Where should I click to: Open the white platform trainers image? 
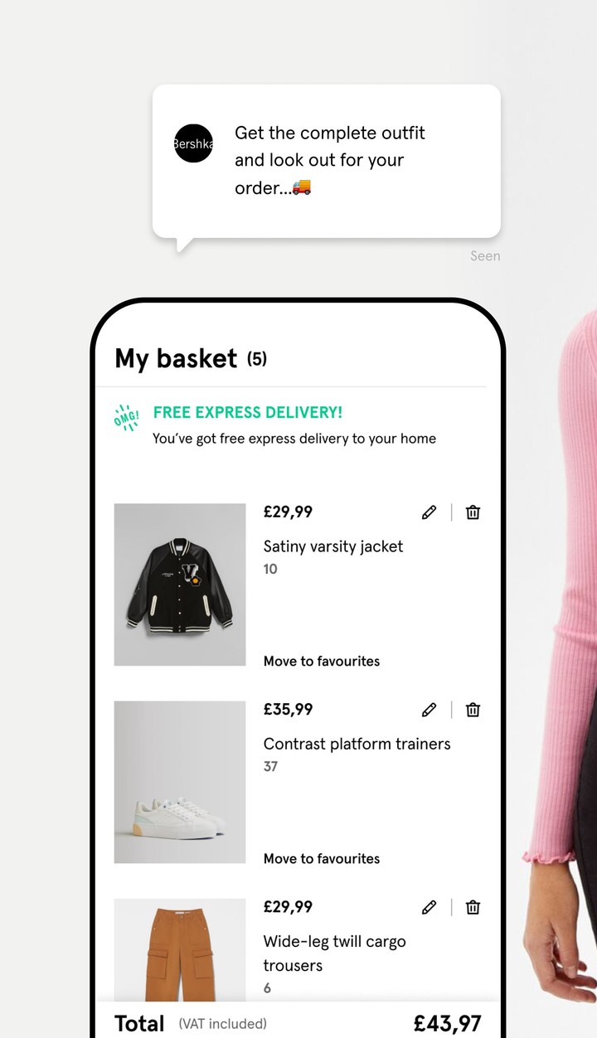pyautogui.click(x=180, y=782)
